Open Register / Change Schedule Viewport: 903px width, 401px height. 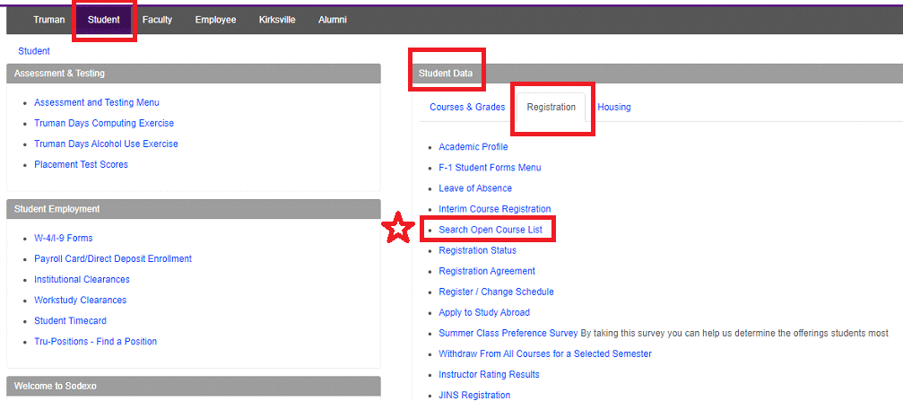point(497,292)
